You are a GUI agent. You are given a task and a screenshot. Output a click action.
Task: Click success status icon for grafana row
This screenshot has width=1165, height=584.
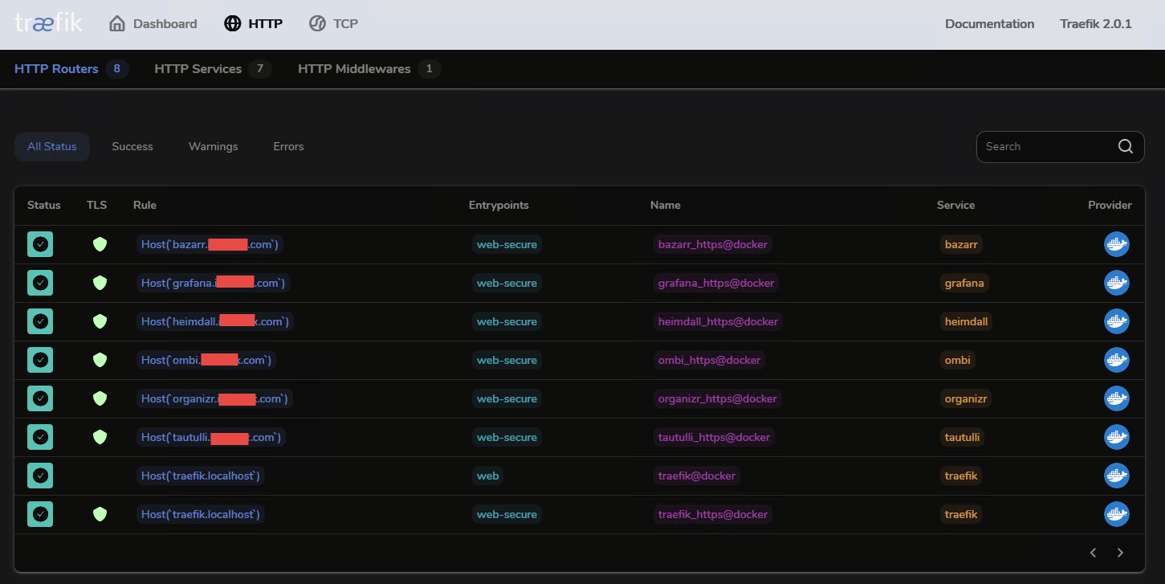point(40,283)
